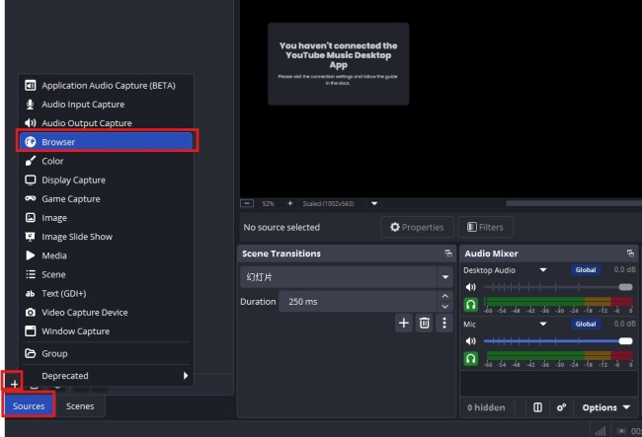Pop out Audio Mixer dock icon
The width and height of the screenshot is (642, 437).
click(630, 254)
